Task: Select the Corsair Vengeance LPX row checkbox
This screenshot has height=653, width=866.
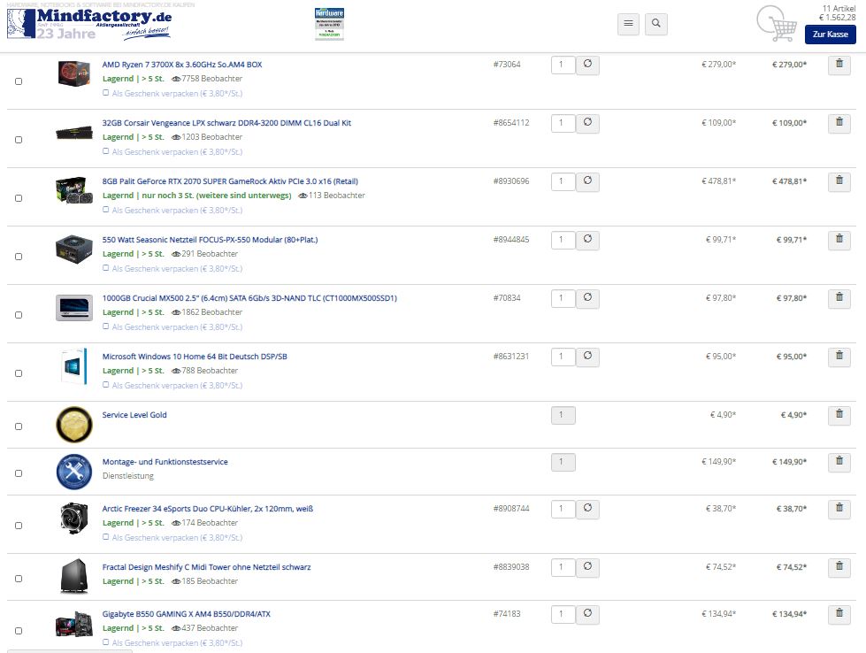Action: 19,140
